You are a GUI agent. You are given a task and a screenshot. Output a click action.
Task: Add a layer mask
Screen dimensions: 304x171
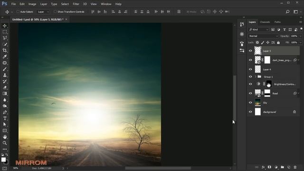(x=269, y=167)
